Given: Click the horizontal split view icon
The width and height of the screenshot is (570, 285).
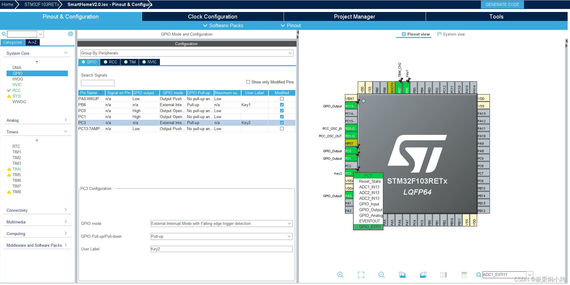Looking at the screenshot, I should 464,275.
